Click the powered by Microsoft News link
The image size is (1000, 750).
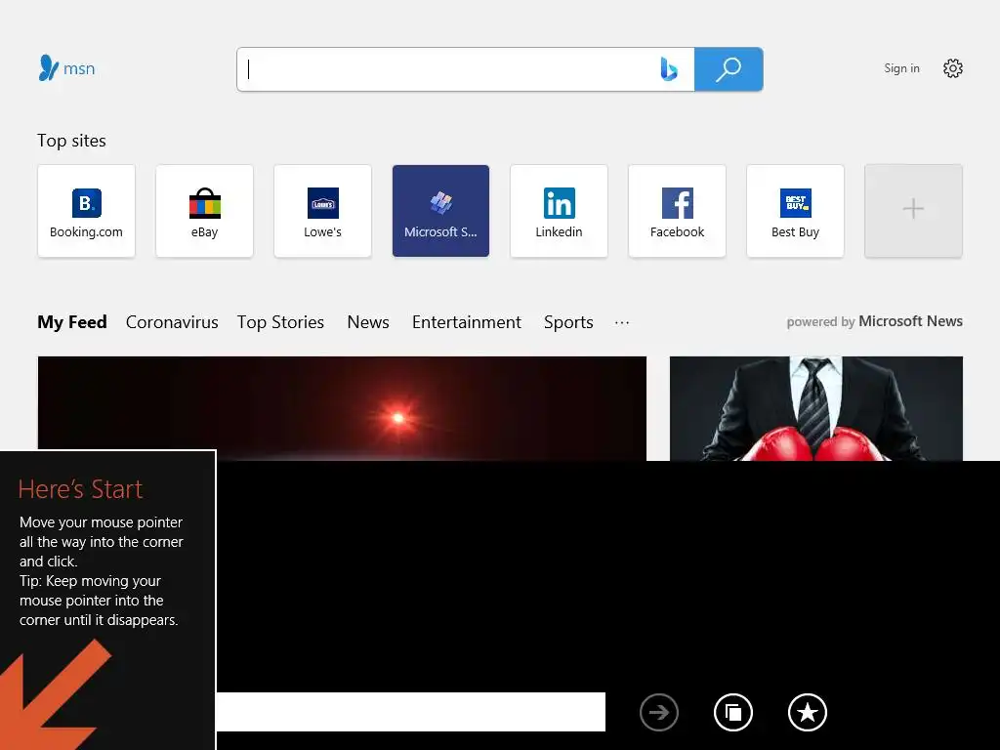pyautogui.click(x=874, y=321)
